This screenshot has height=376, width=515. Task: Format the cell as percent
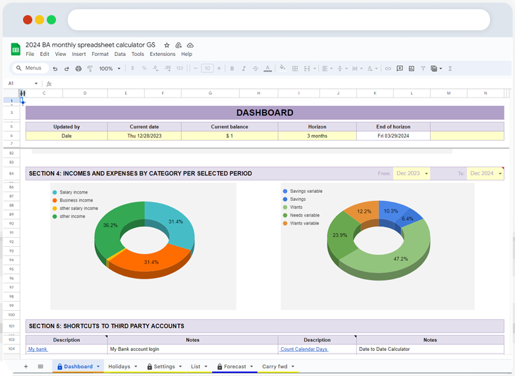pos(144,68)
